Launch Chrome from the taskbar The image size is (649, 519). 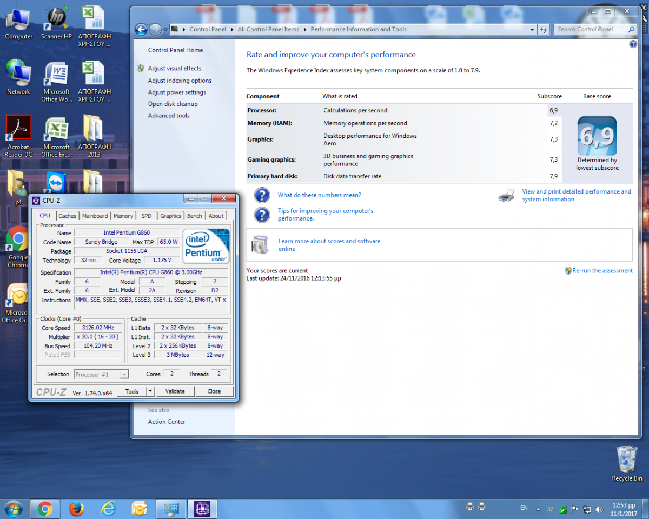(x=45, y=509)
